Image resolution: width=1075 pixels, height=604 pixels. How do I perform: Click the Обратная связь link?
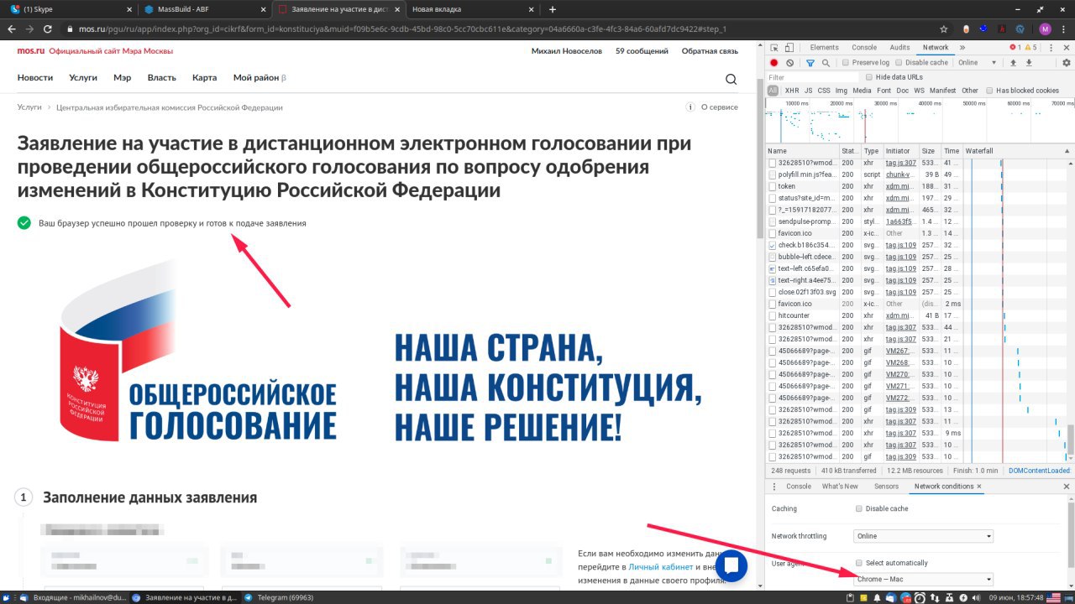(710, 51)
